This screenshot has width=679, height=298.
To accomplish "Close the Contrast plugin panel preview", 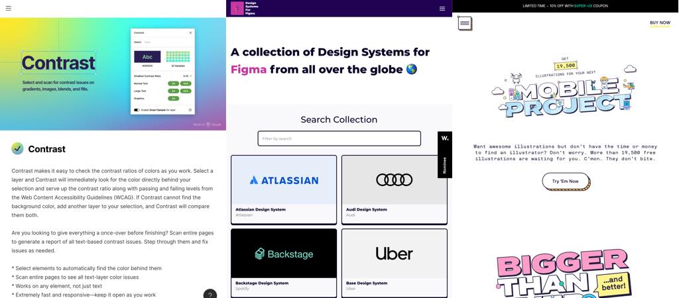I will point(190,32).
